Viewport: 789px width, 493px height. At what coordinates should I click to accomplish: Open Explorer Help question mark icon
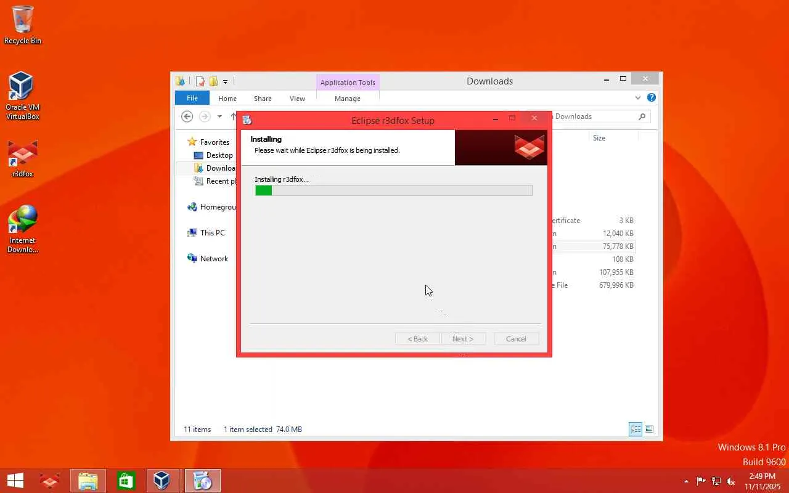(652, 97)
